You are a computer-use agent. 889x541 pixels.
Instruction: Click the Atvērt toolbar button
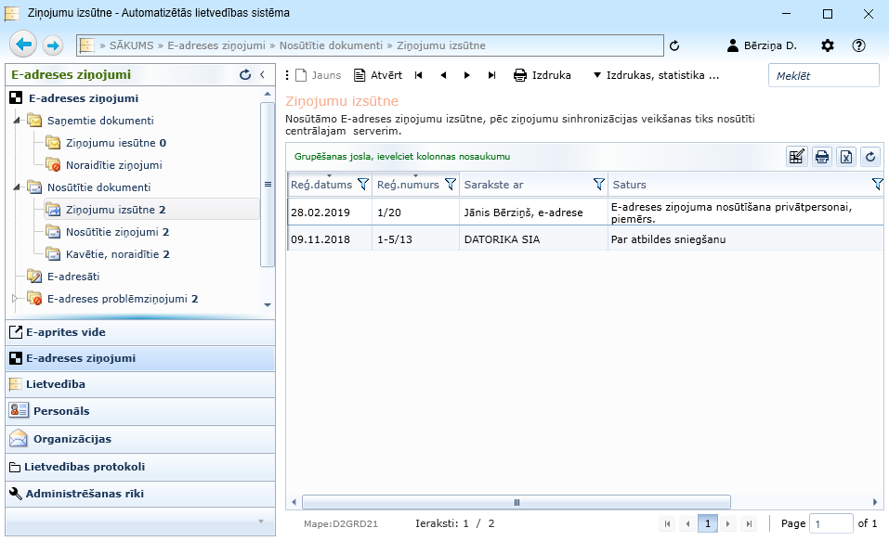coord(378,75)
